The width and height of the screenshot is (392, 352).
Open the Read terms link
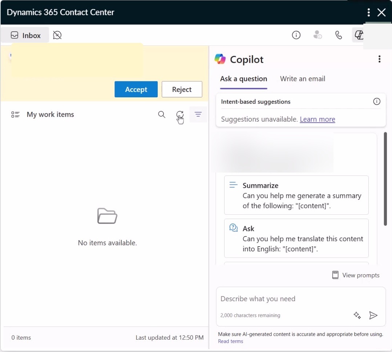click(230, 341)
